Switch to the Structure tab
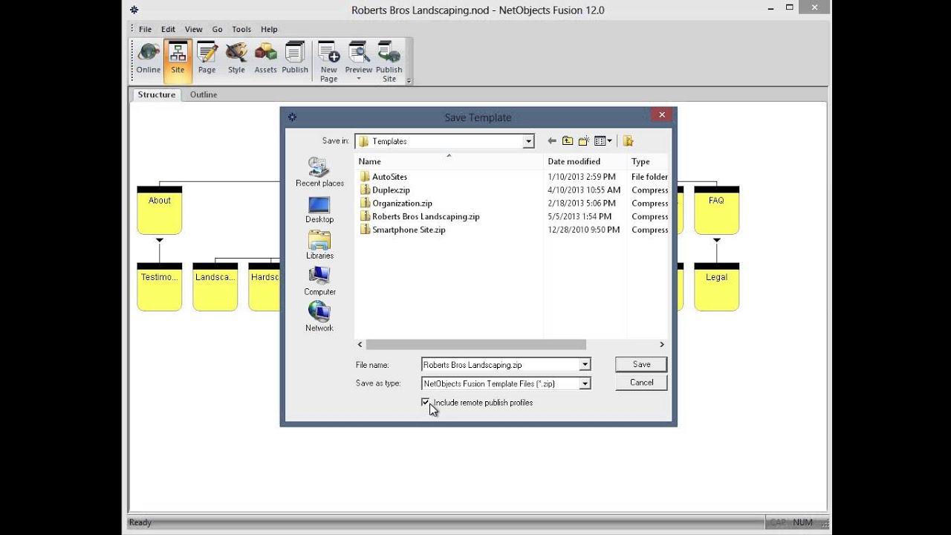This screenshot has height=535, width=951. tap(157, 94)
